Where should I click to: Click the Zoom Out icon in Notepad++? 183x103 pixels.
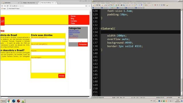[129, 5]
